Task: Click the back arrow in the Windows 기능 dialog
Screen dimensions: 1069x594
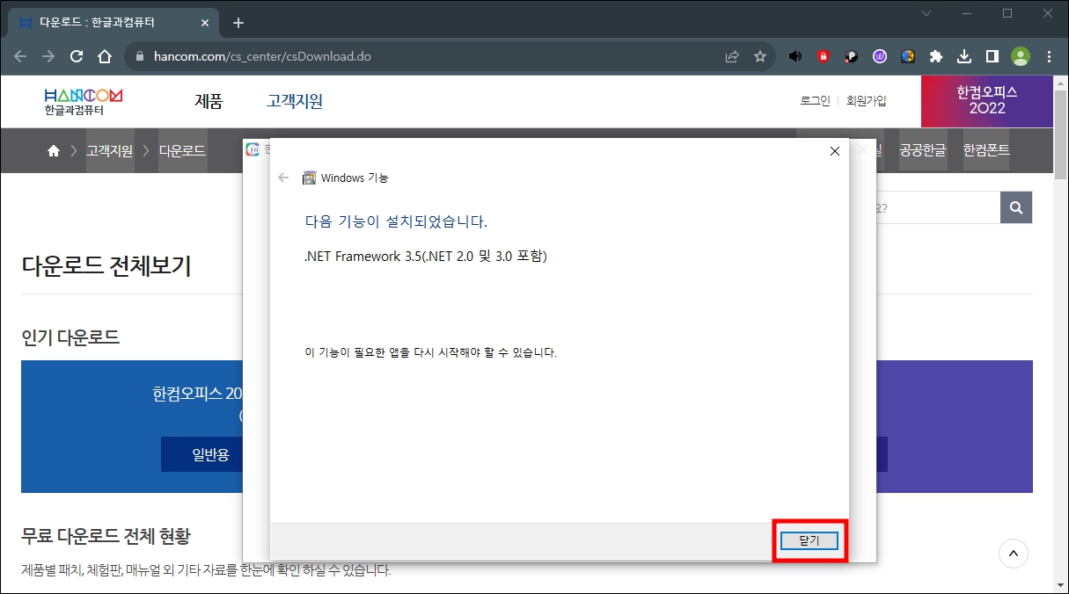Action: coord(282,177)
